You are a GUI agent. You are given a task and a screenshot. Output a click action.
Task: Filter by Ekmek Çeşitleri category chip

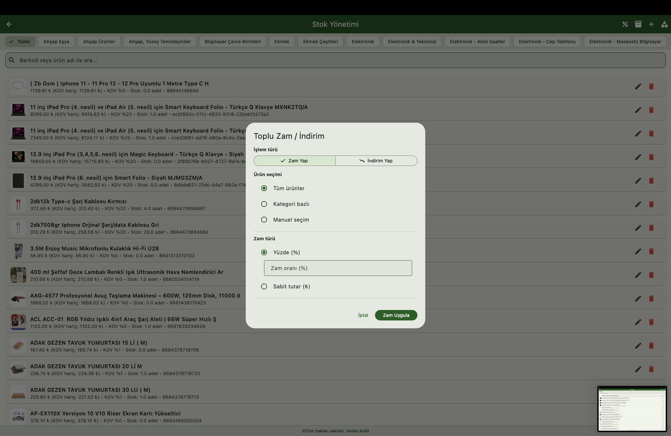click(x=320, y=42)
